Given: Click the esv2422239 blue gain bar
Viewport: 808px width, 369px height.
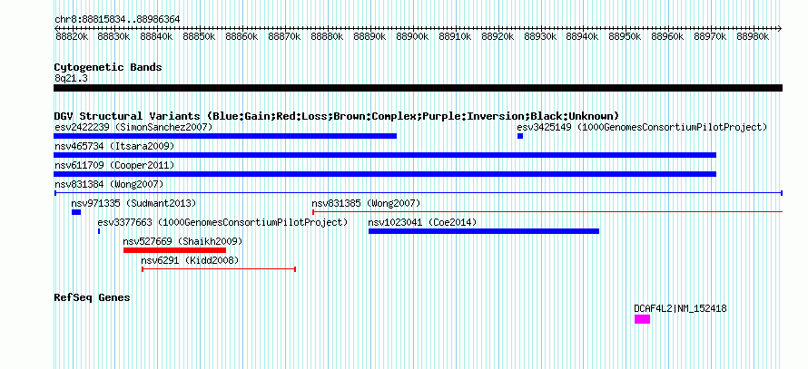Looking at the screenshot, I should click(x=225, y=136).
